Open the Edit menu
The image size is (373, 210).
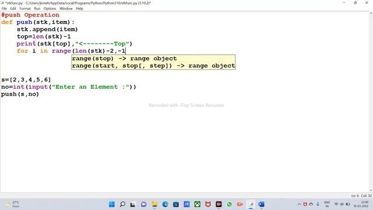click(x=13, y=9)
